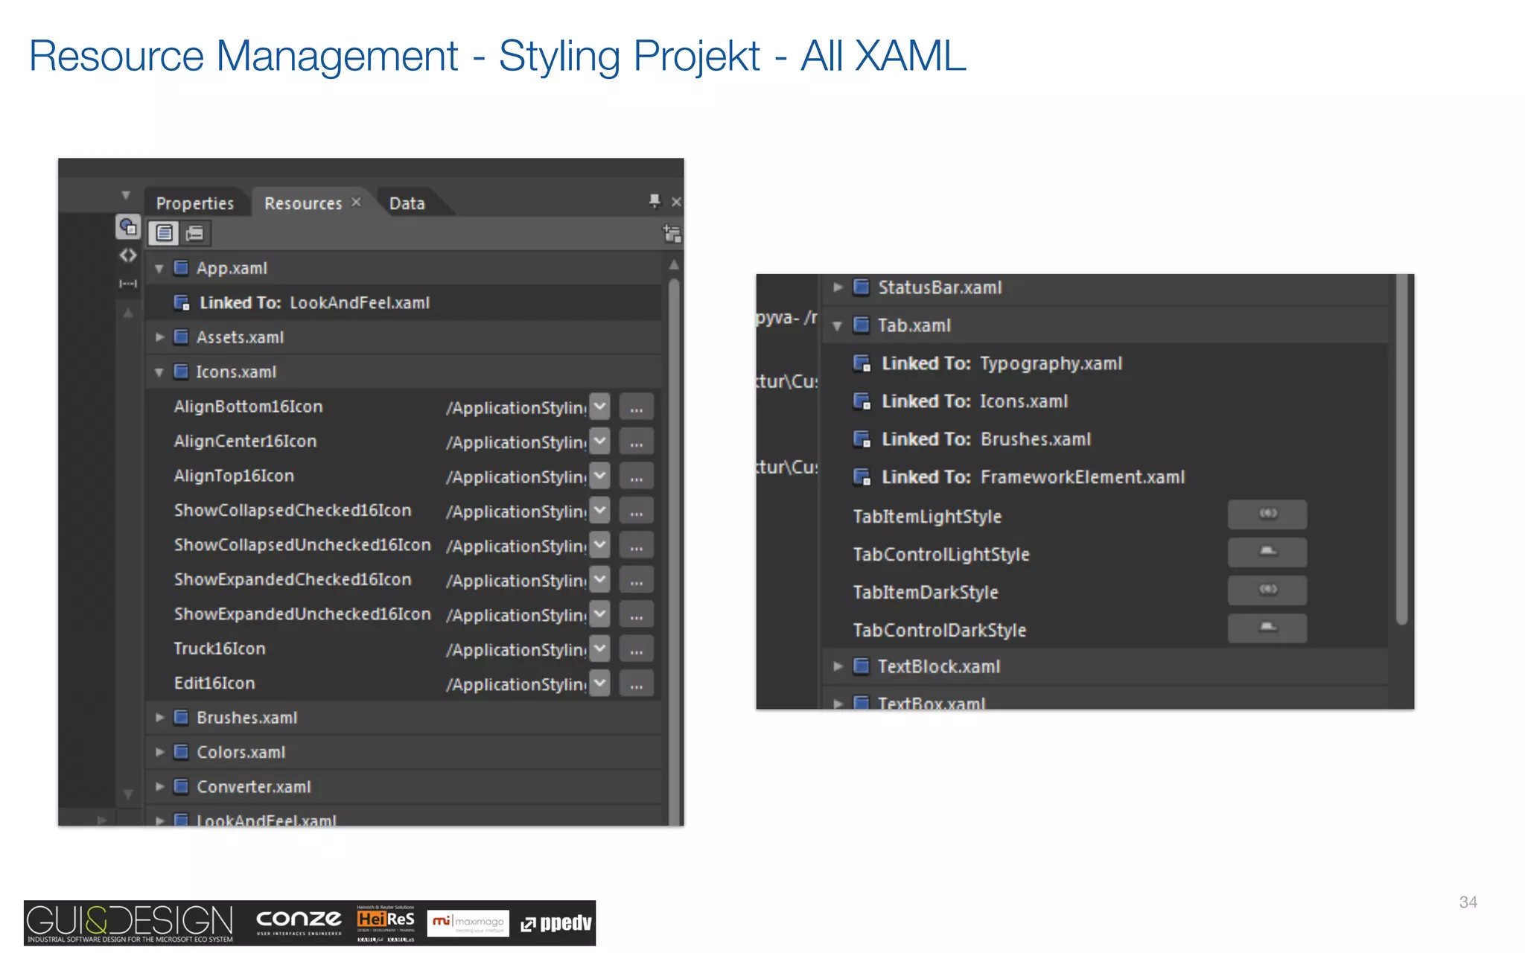
Task: Expand the Converter.xaml node
Action: [x=159, y=786]
